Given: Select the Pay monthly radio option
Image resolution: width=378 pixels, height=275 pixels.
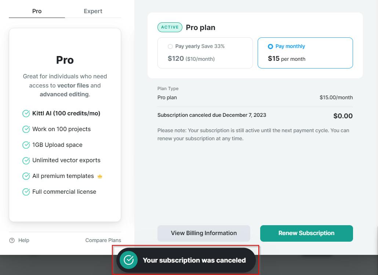Looking at the screenshot, I should click(270, 47).
